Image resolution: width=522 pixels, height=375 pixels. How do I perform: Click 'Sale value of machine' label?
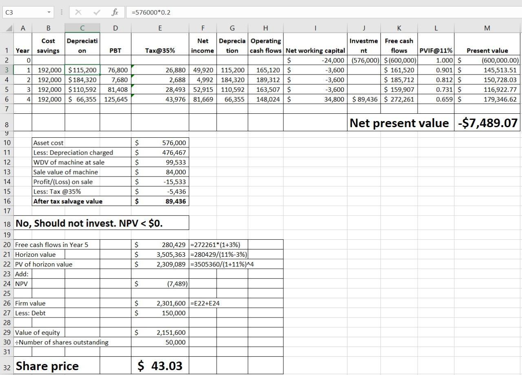(66, 172)
